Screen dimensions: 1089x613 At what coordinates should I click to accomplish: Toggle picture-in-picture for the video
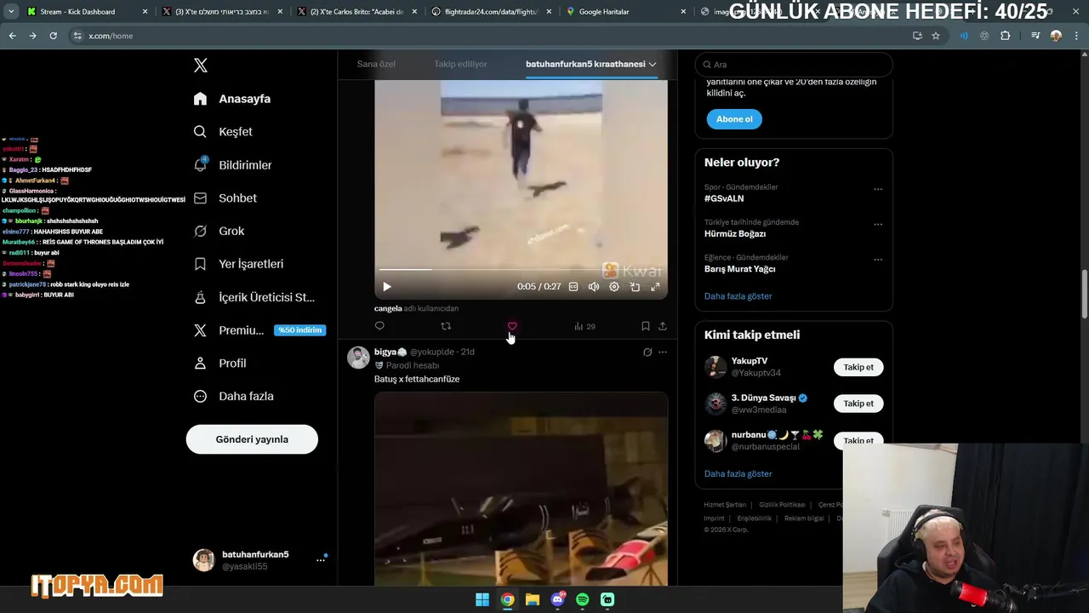635,287
